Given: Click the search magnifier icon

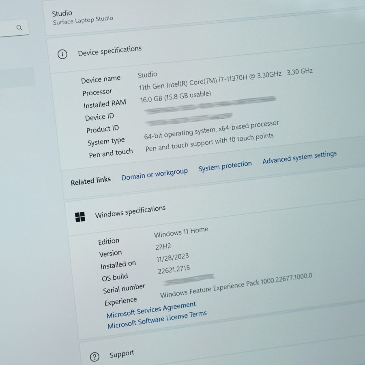Looking at the screenshot, I should (19, 28).
